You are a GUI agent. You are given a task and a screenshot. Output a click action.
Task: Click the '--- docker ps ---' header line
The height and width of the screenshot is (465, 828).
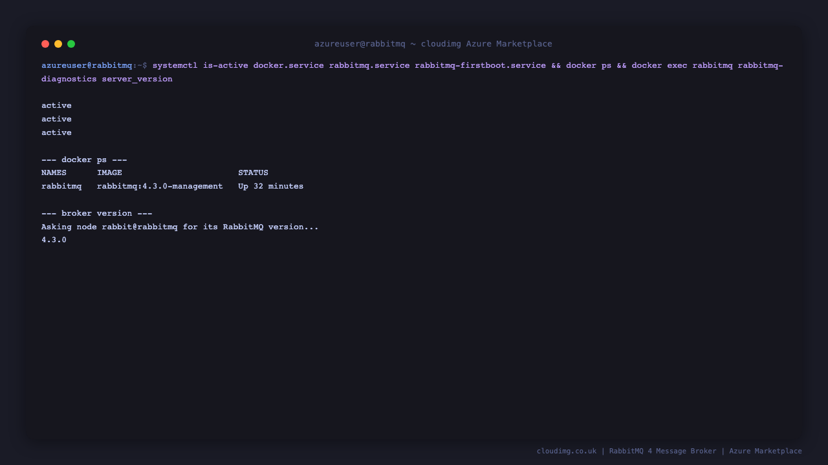[x=84, y=160]
